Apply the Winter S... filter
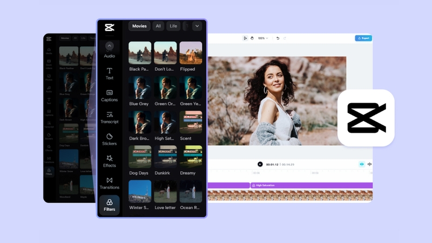Viewport: 432px width, 243px height. coord(140,192)
